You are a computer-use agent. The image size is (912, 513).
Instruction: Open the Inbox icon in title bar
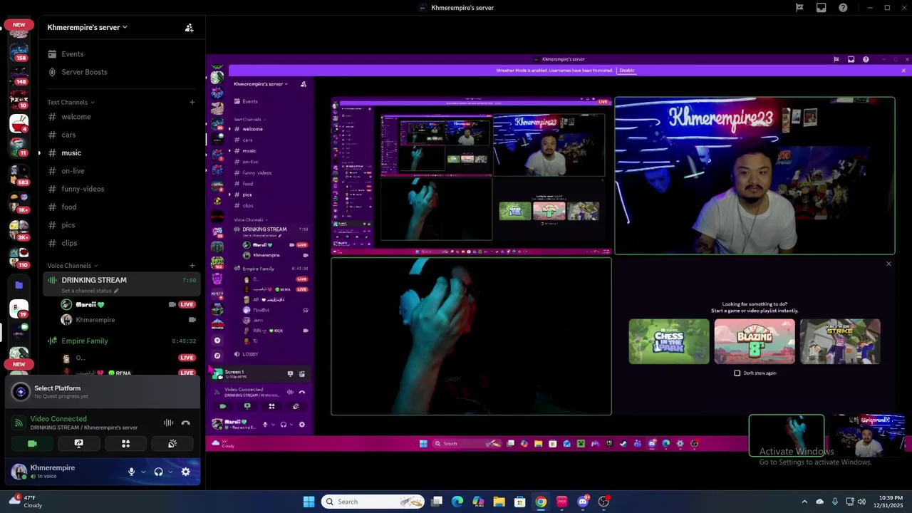(822, 8)
